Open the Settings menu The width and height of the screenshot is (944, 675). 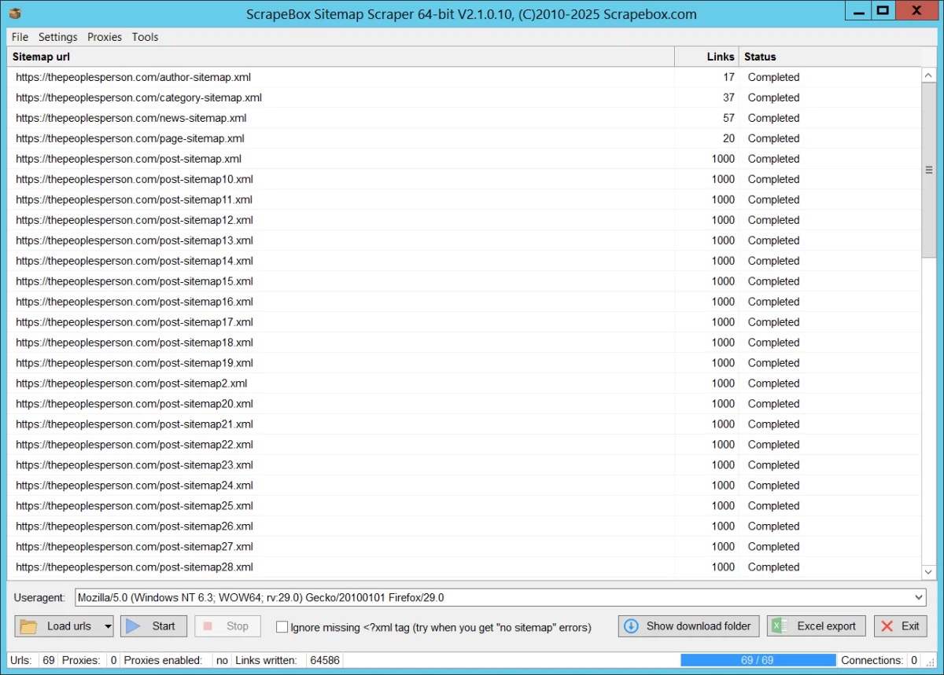pos(58,37)
